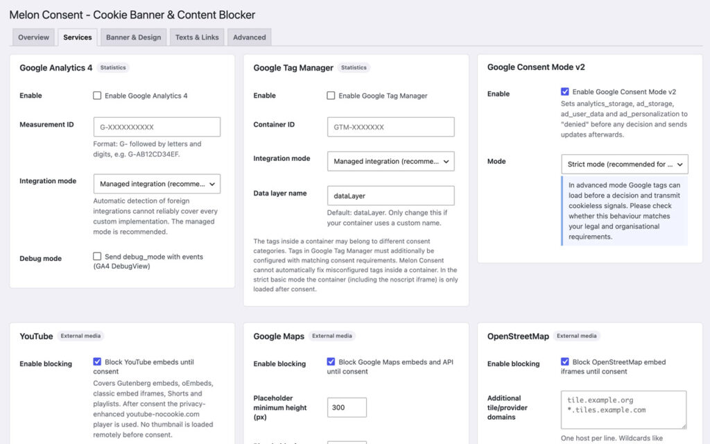
Task: Click Statistics badge next to Google Analytics 4
Action: coord(113,67)
